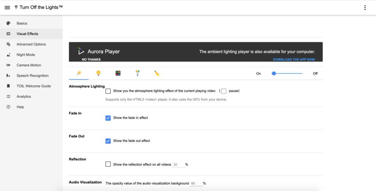Switch to the color grid tab
376x191 pixels.
coord(118,73)
